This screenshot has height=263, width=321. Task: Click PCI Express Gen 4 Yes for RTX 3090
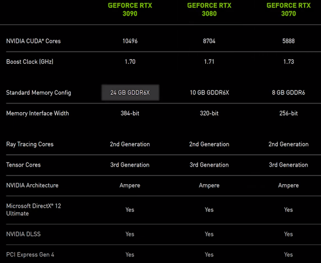[x=130, y=255]
